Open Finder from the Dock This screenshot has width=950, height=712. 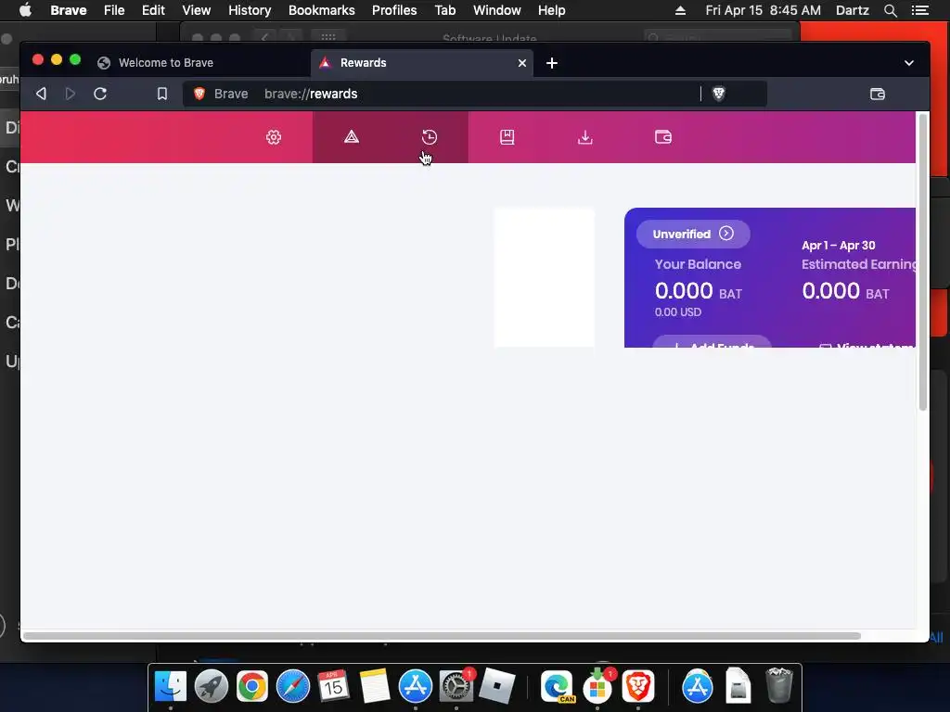click(171, 687)
